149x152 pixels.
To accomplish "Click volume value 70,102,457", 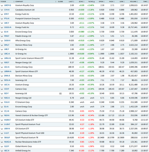I will coord(133,76).
